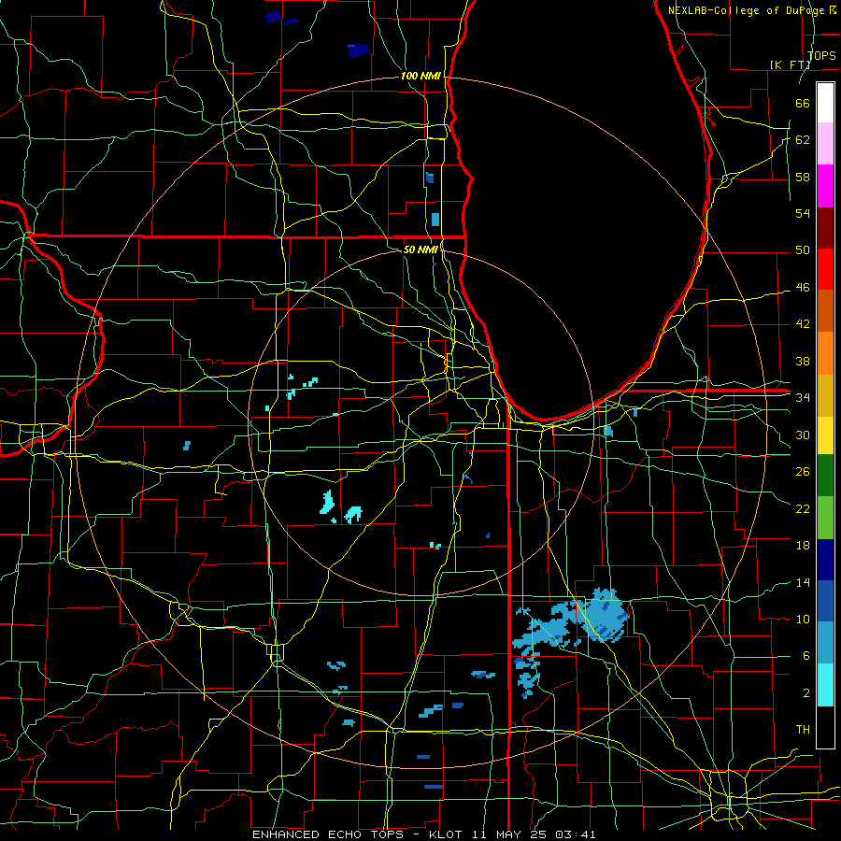
Task: Click the light green legend swatch
Action: (825, 518)
